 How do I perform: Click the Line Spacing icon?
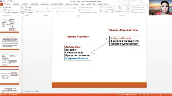point(75,8)
